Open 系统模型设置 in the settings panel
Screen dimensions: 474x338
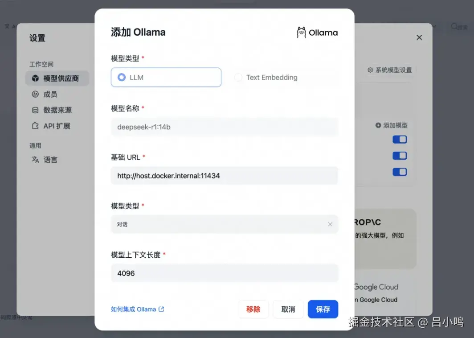pyautogui.click(x=390, y=70)
